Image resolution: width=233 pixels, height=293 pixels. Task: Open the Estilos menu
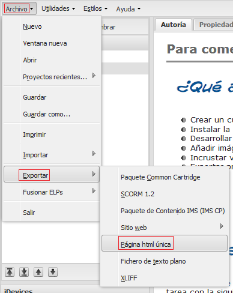(x=95, y=8)
